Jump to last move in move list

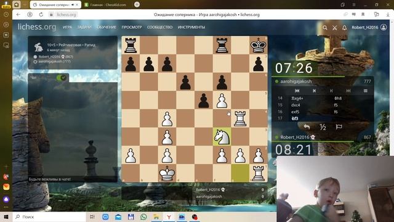[x=348, y=91]
